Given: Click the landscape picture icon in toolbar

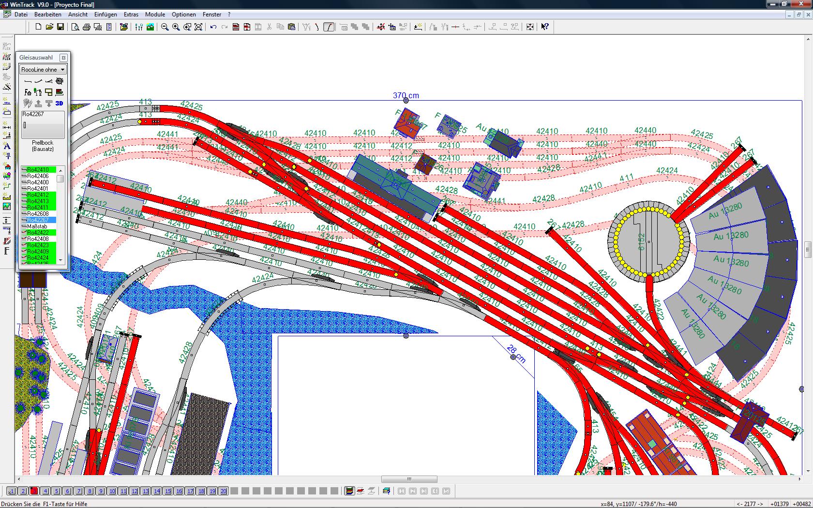Looking at the screenshot, I should click(x=151, y=27).
